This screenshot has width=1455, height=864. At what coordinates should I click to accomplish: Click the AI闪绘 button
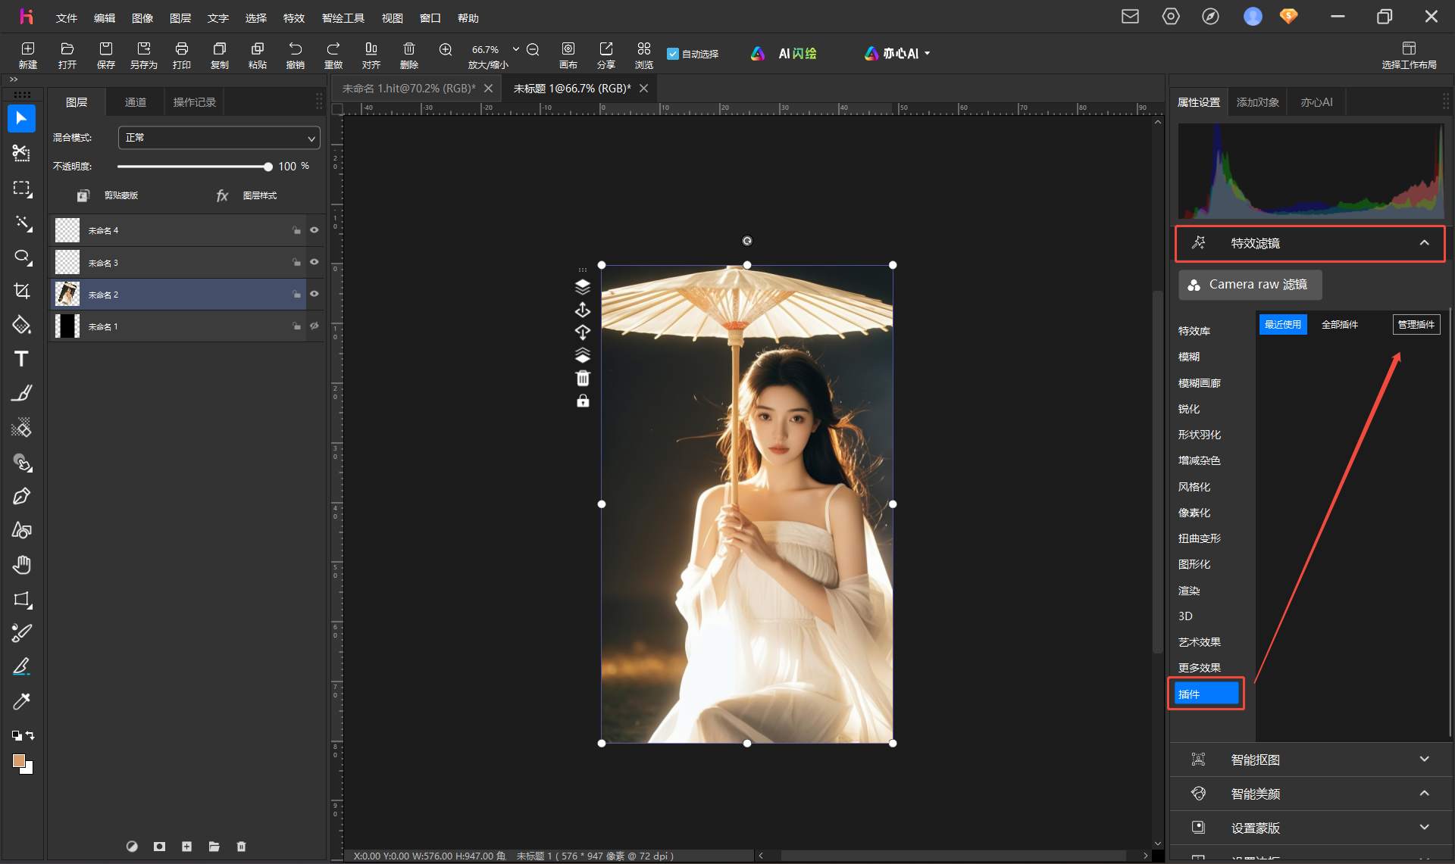pyautogui.click(x=784, y=54)
